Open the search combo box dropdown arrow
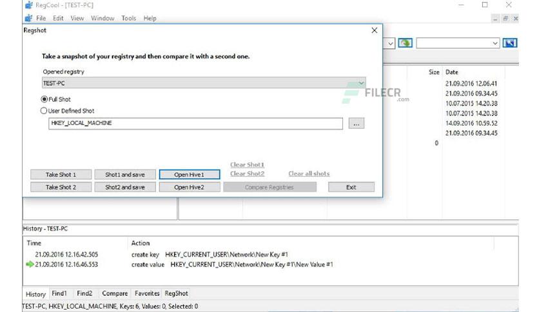 coord(495,43)
